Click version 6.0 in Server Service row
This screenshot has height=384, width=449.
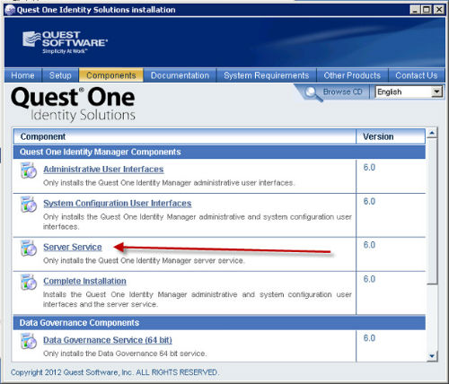pos(369,245)
